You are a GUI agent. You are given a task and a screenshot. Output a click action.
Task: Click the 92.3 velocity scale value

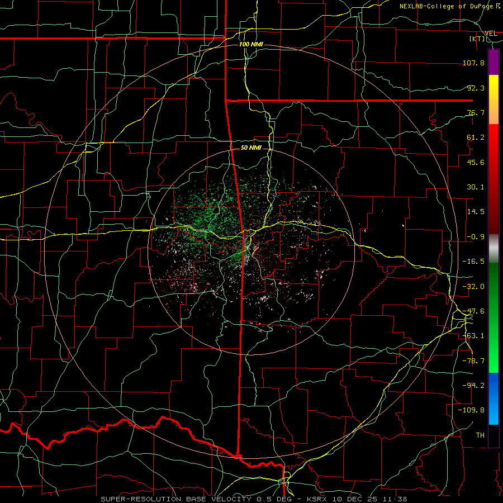(476, 88)
